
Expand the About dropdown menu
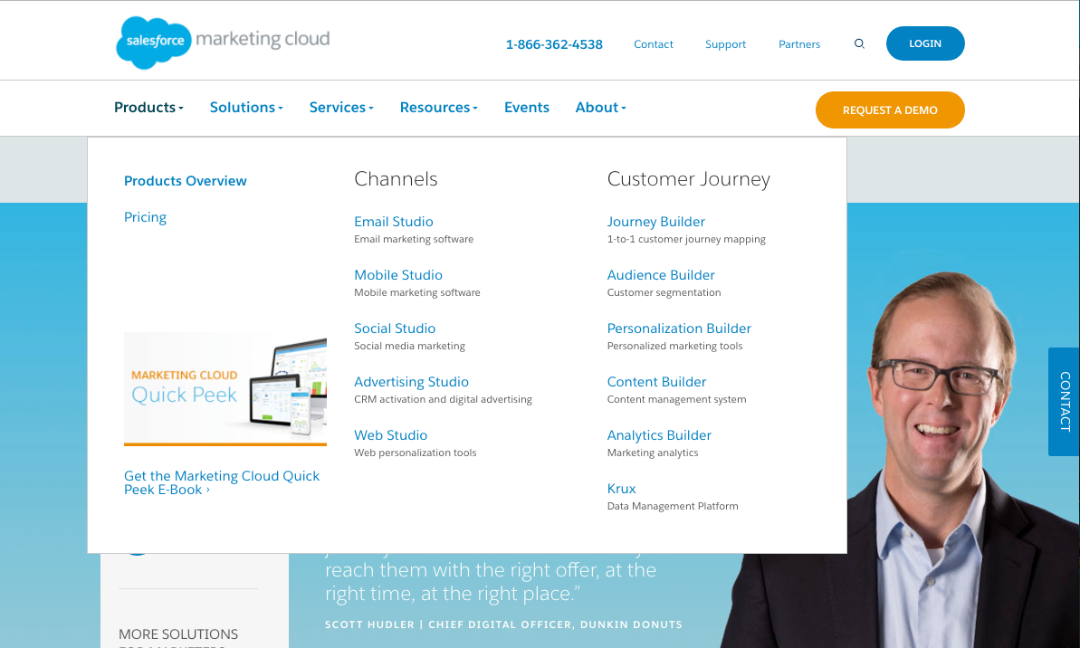pos(600,108)
